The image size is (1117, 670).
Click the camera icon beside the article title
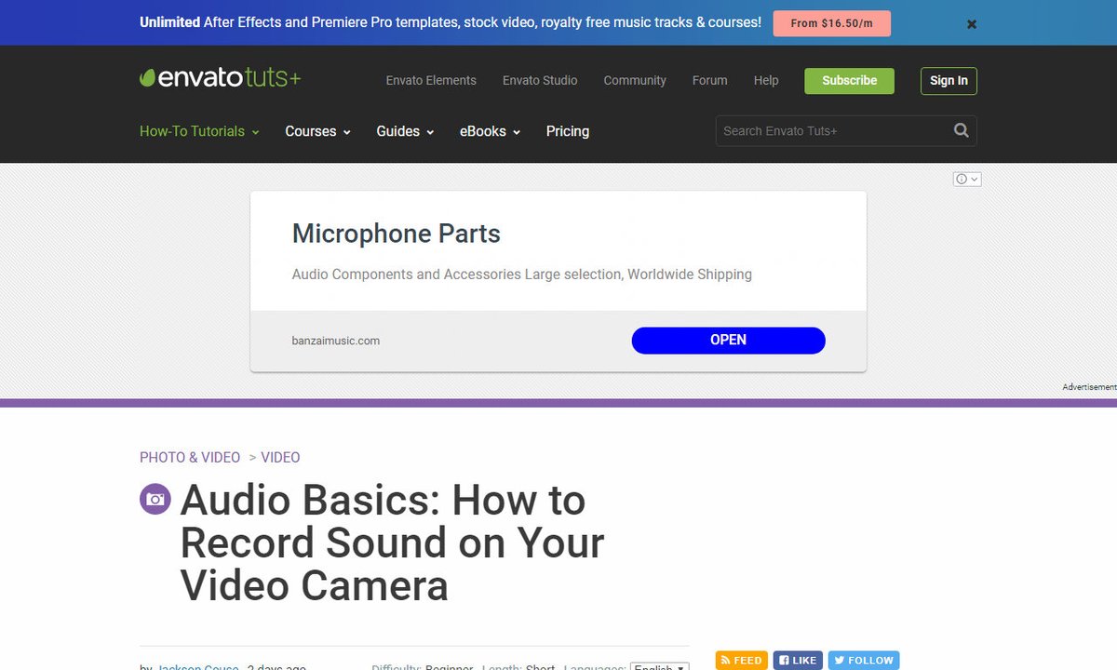pos(155,499)
